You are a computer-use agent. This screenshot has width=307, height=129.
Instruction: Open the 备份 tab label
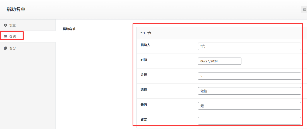[12, 48]
